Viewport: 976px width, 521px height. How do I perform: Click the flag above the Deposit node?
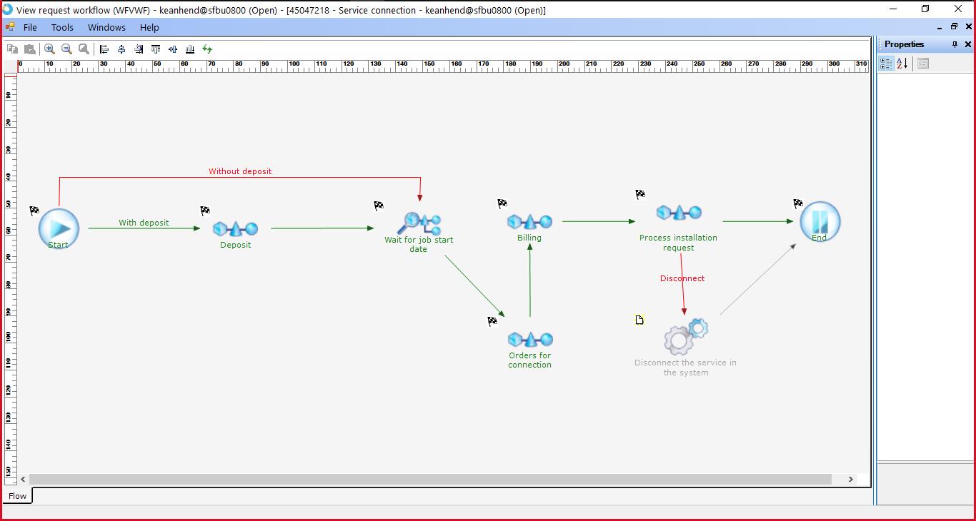[205, 211]
